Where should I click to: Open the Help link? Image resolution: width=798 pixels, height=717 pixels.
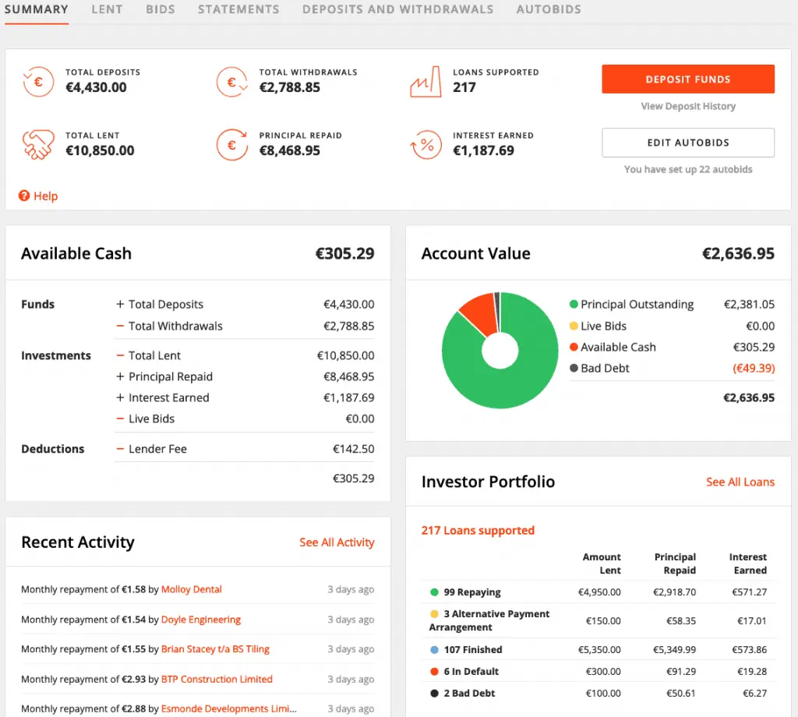pos(45,196)
